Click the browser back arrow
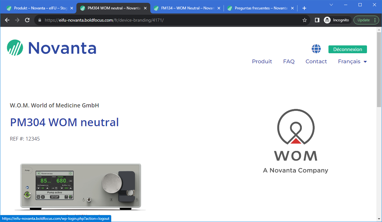Image resolution: width=382 pixels, height=222 pixels. click(7, 20)
